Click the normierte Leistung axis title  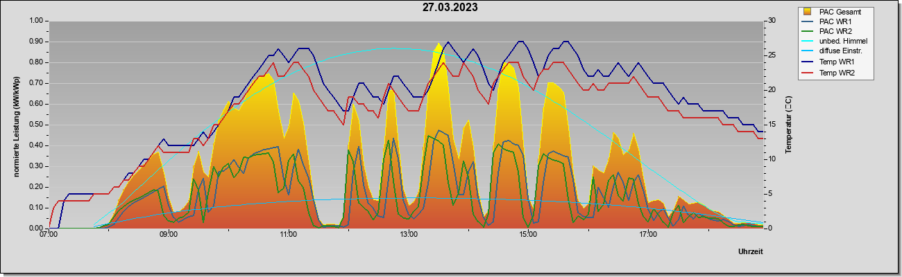[x=16, y=125]
